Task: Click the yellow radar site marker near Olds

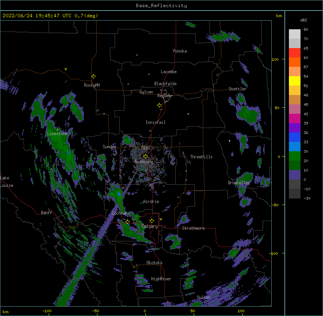Action: click(x=145, y=156)
